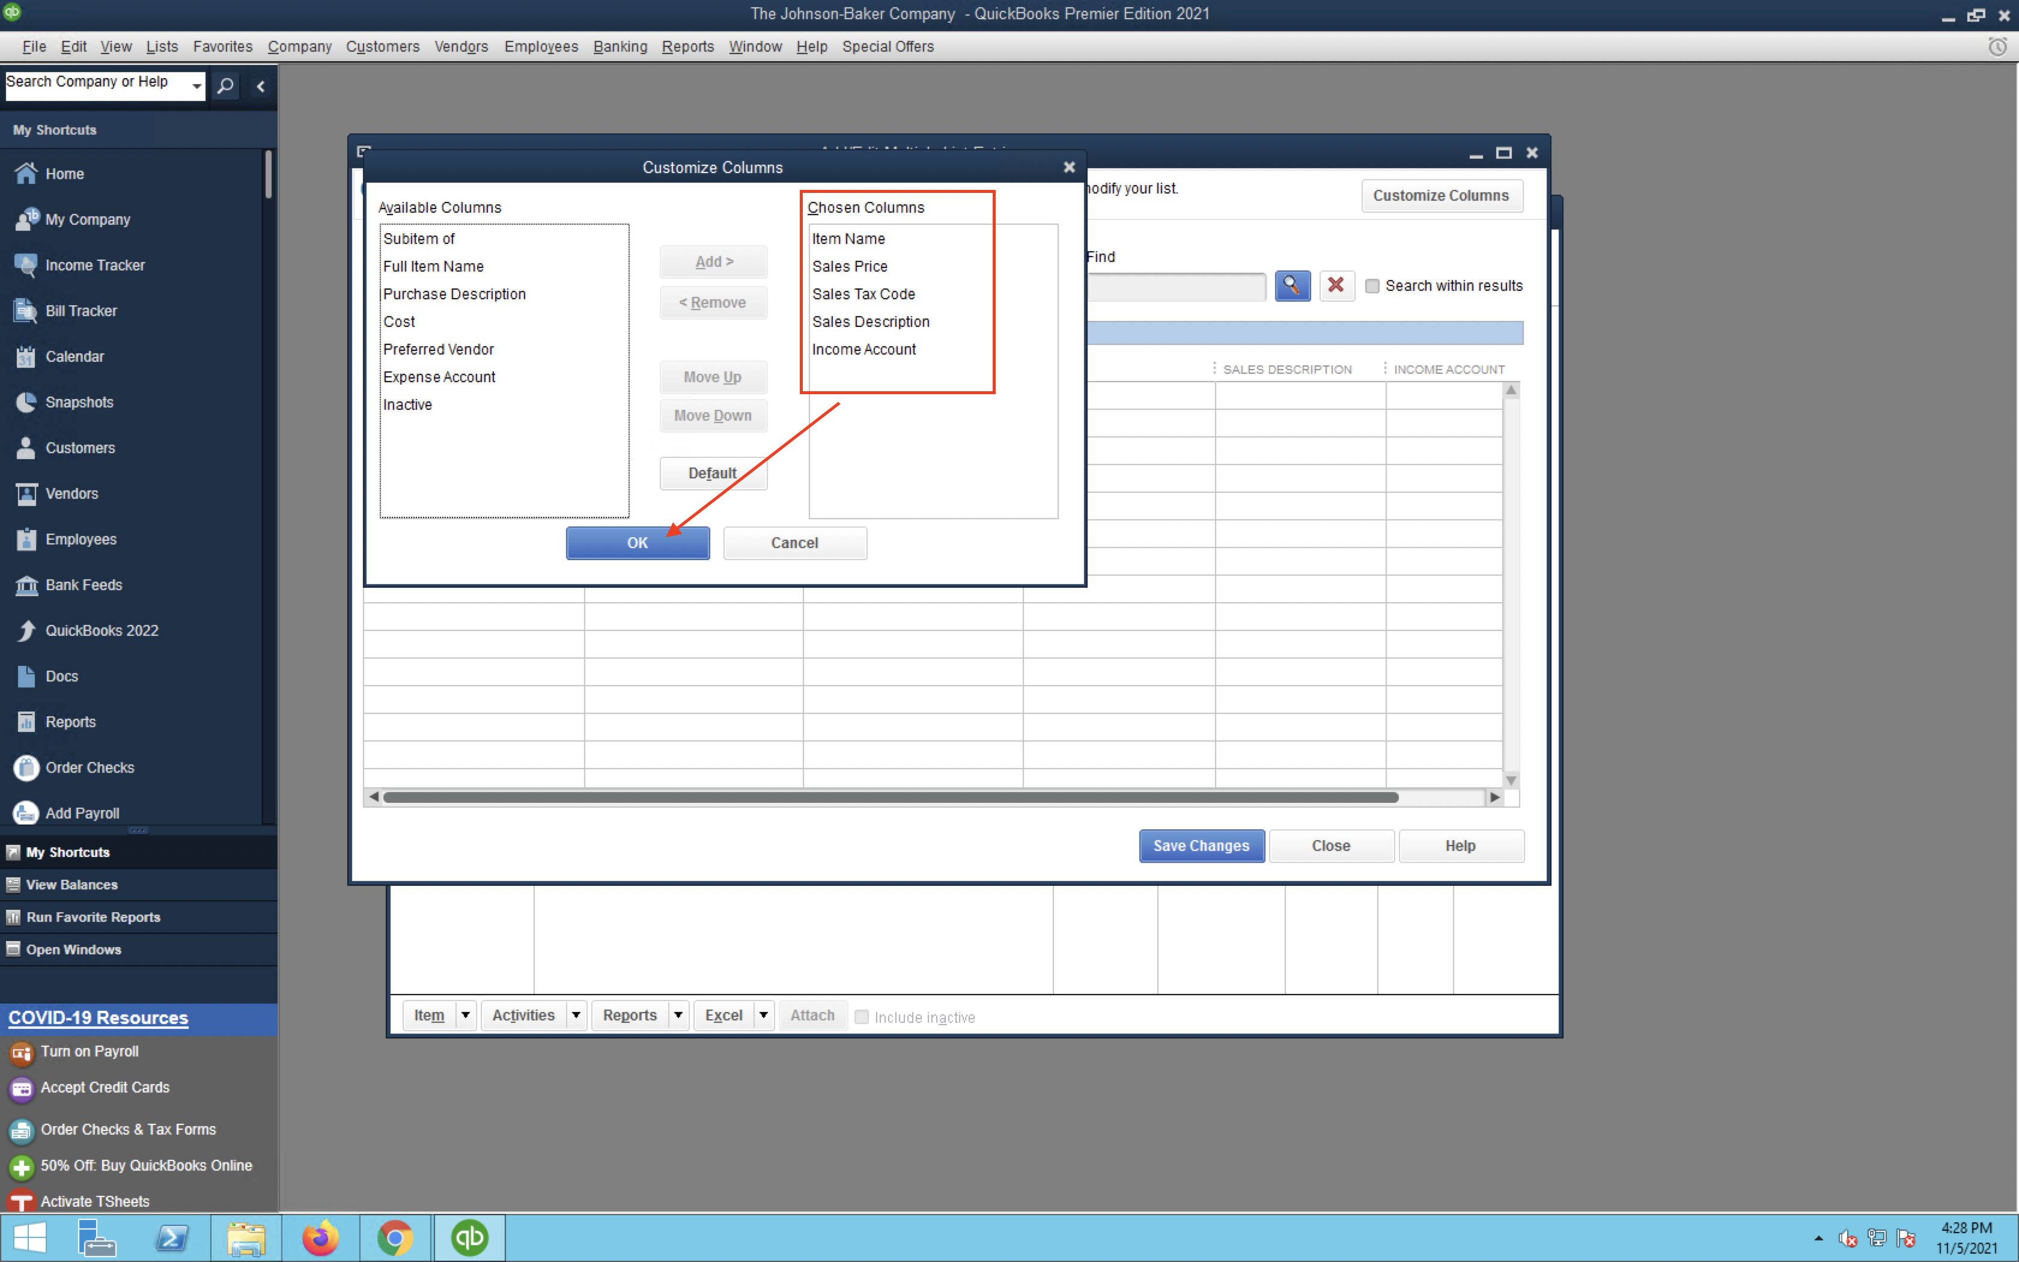Select Subitem of in Available Columns

point(419,239)
